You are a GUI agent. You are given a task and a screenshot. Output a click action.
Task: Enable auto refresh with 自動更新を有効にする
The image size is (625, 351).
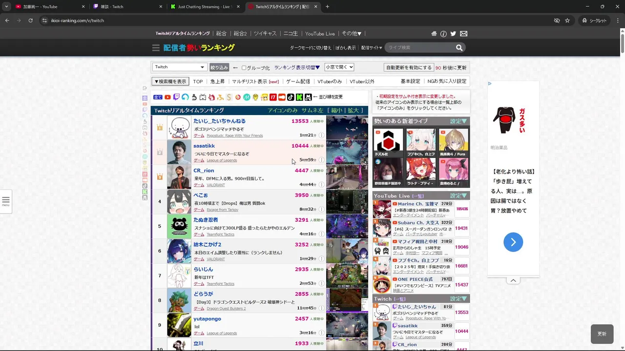tap(409, 67)
